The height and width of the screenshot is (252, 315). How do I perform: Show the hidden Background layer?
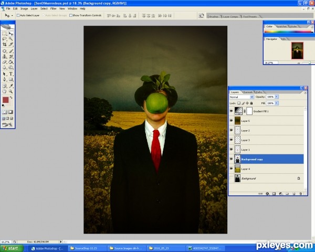tap(231, 178)
